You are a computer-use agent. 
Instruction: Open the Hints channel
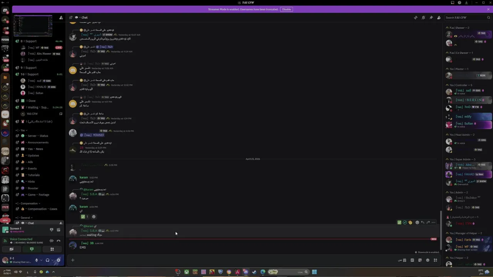tap(39, 182)
